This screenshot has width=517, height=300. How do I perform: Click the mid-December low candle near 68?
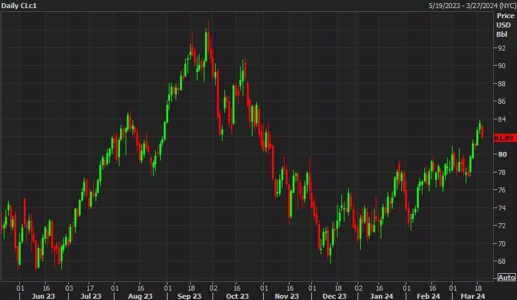330,254
